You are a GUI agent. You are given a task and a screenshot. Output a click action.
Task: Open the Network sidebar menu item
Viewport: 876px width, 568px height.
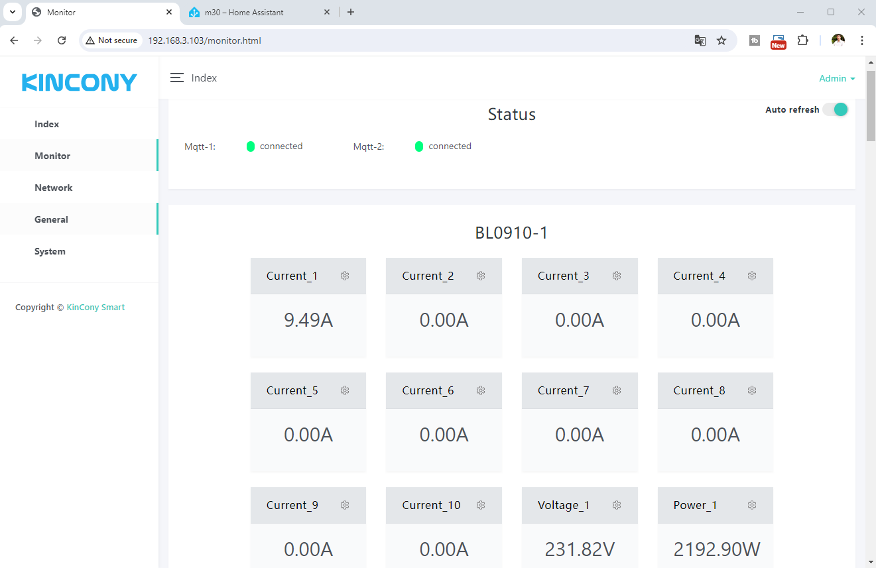click(54, 188)
